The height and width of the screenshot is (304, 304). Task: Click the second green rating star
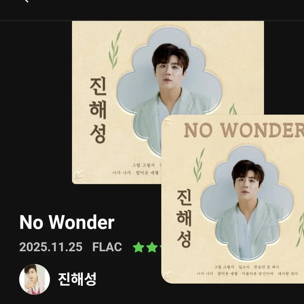152,247
